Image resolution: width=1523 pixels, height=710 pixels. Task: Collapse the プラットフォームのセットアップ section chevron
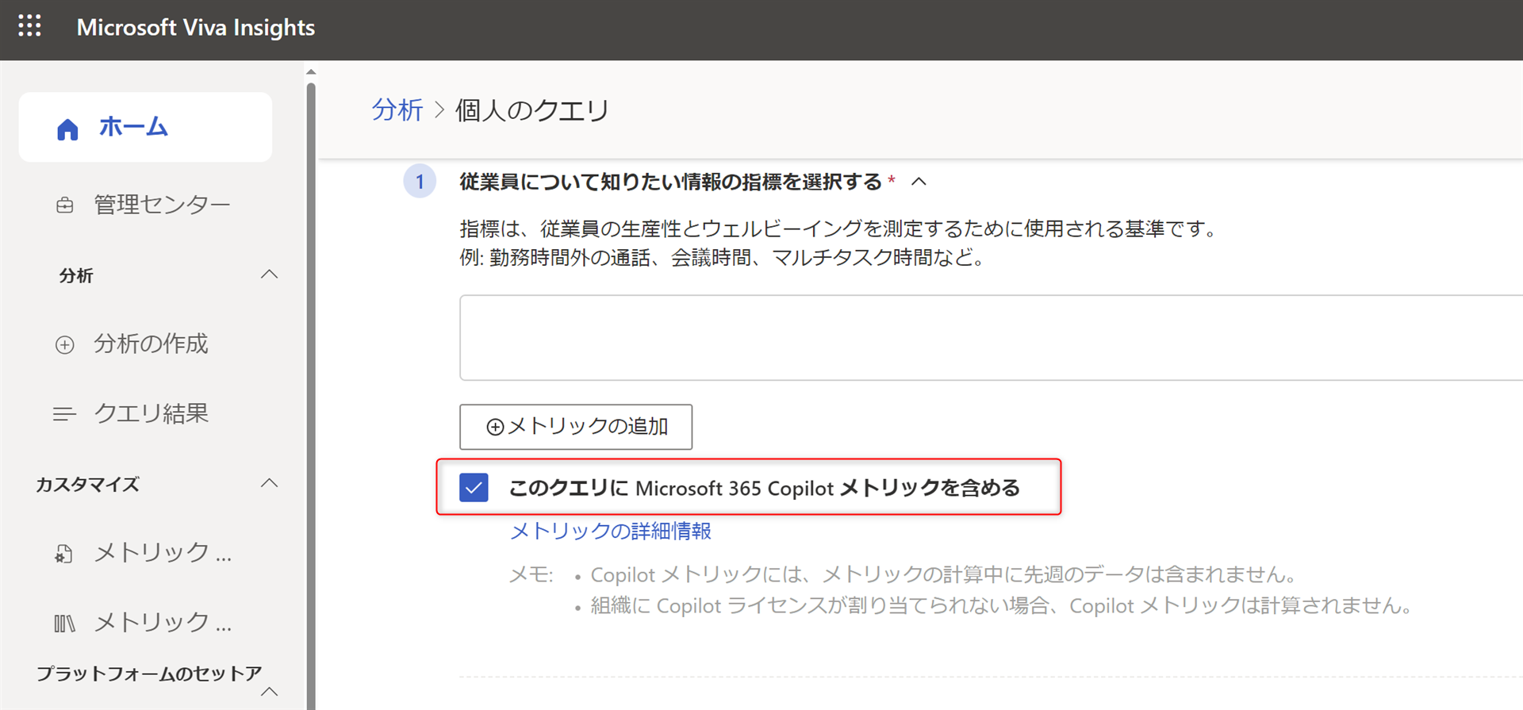tap(270, 692)
